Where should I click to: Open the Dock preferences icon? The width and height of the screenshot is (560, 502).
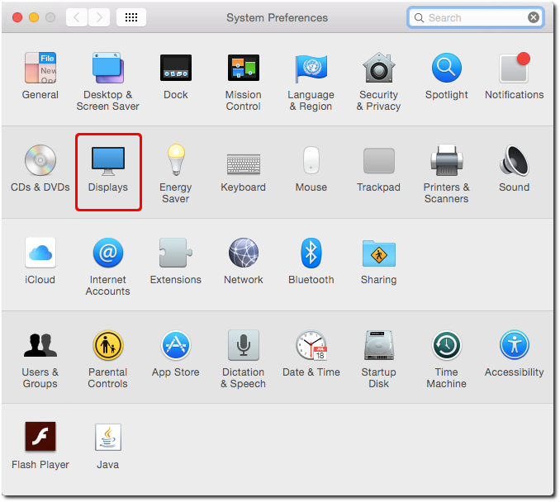tap(176, 68)
